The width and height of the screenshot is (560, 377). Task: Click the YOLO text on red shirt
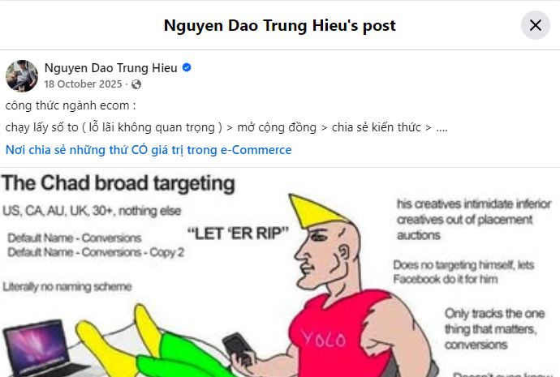tap(324, 338)
